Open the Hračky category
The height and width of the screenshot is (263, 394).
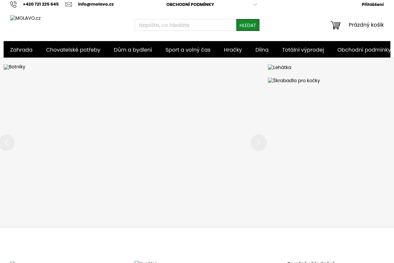tap(233, 50)
